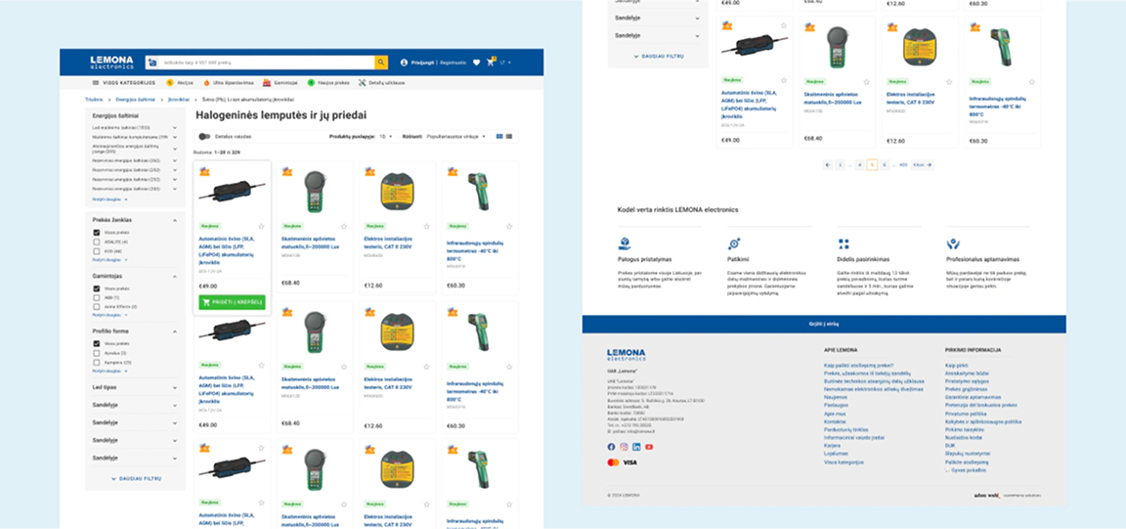The height and width of the screenshot is (529, 1126).
Task: Toggle the Detalus vaizdas switch
Action: click(x=204, y=137)
